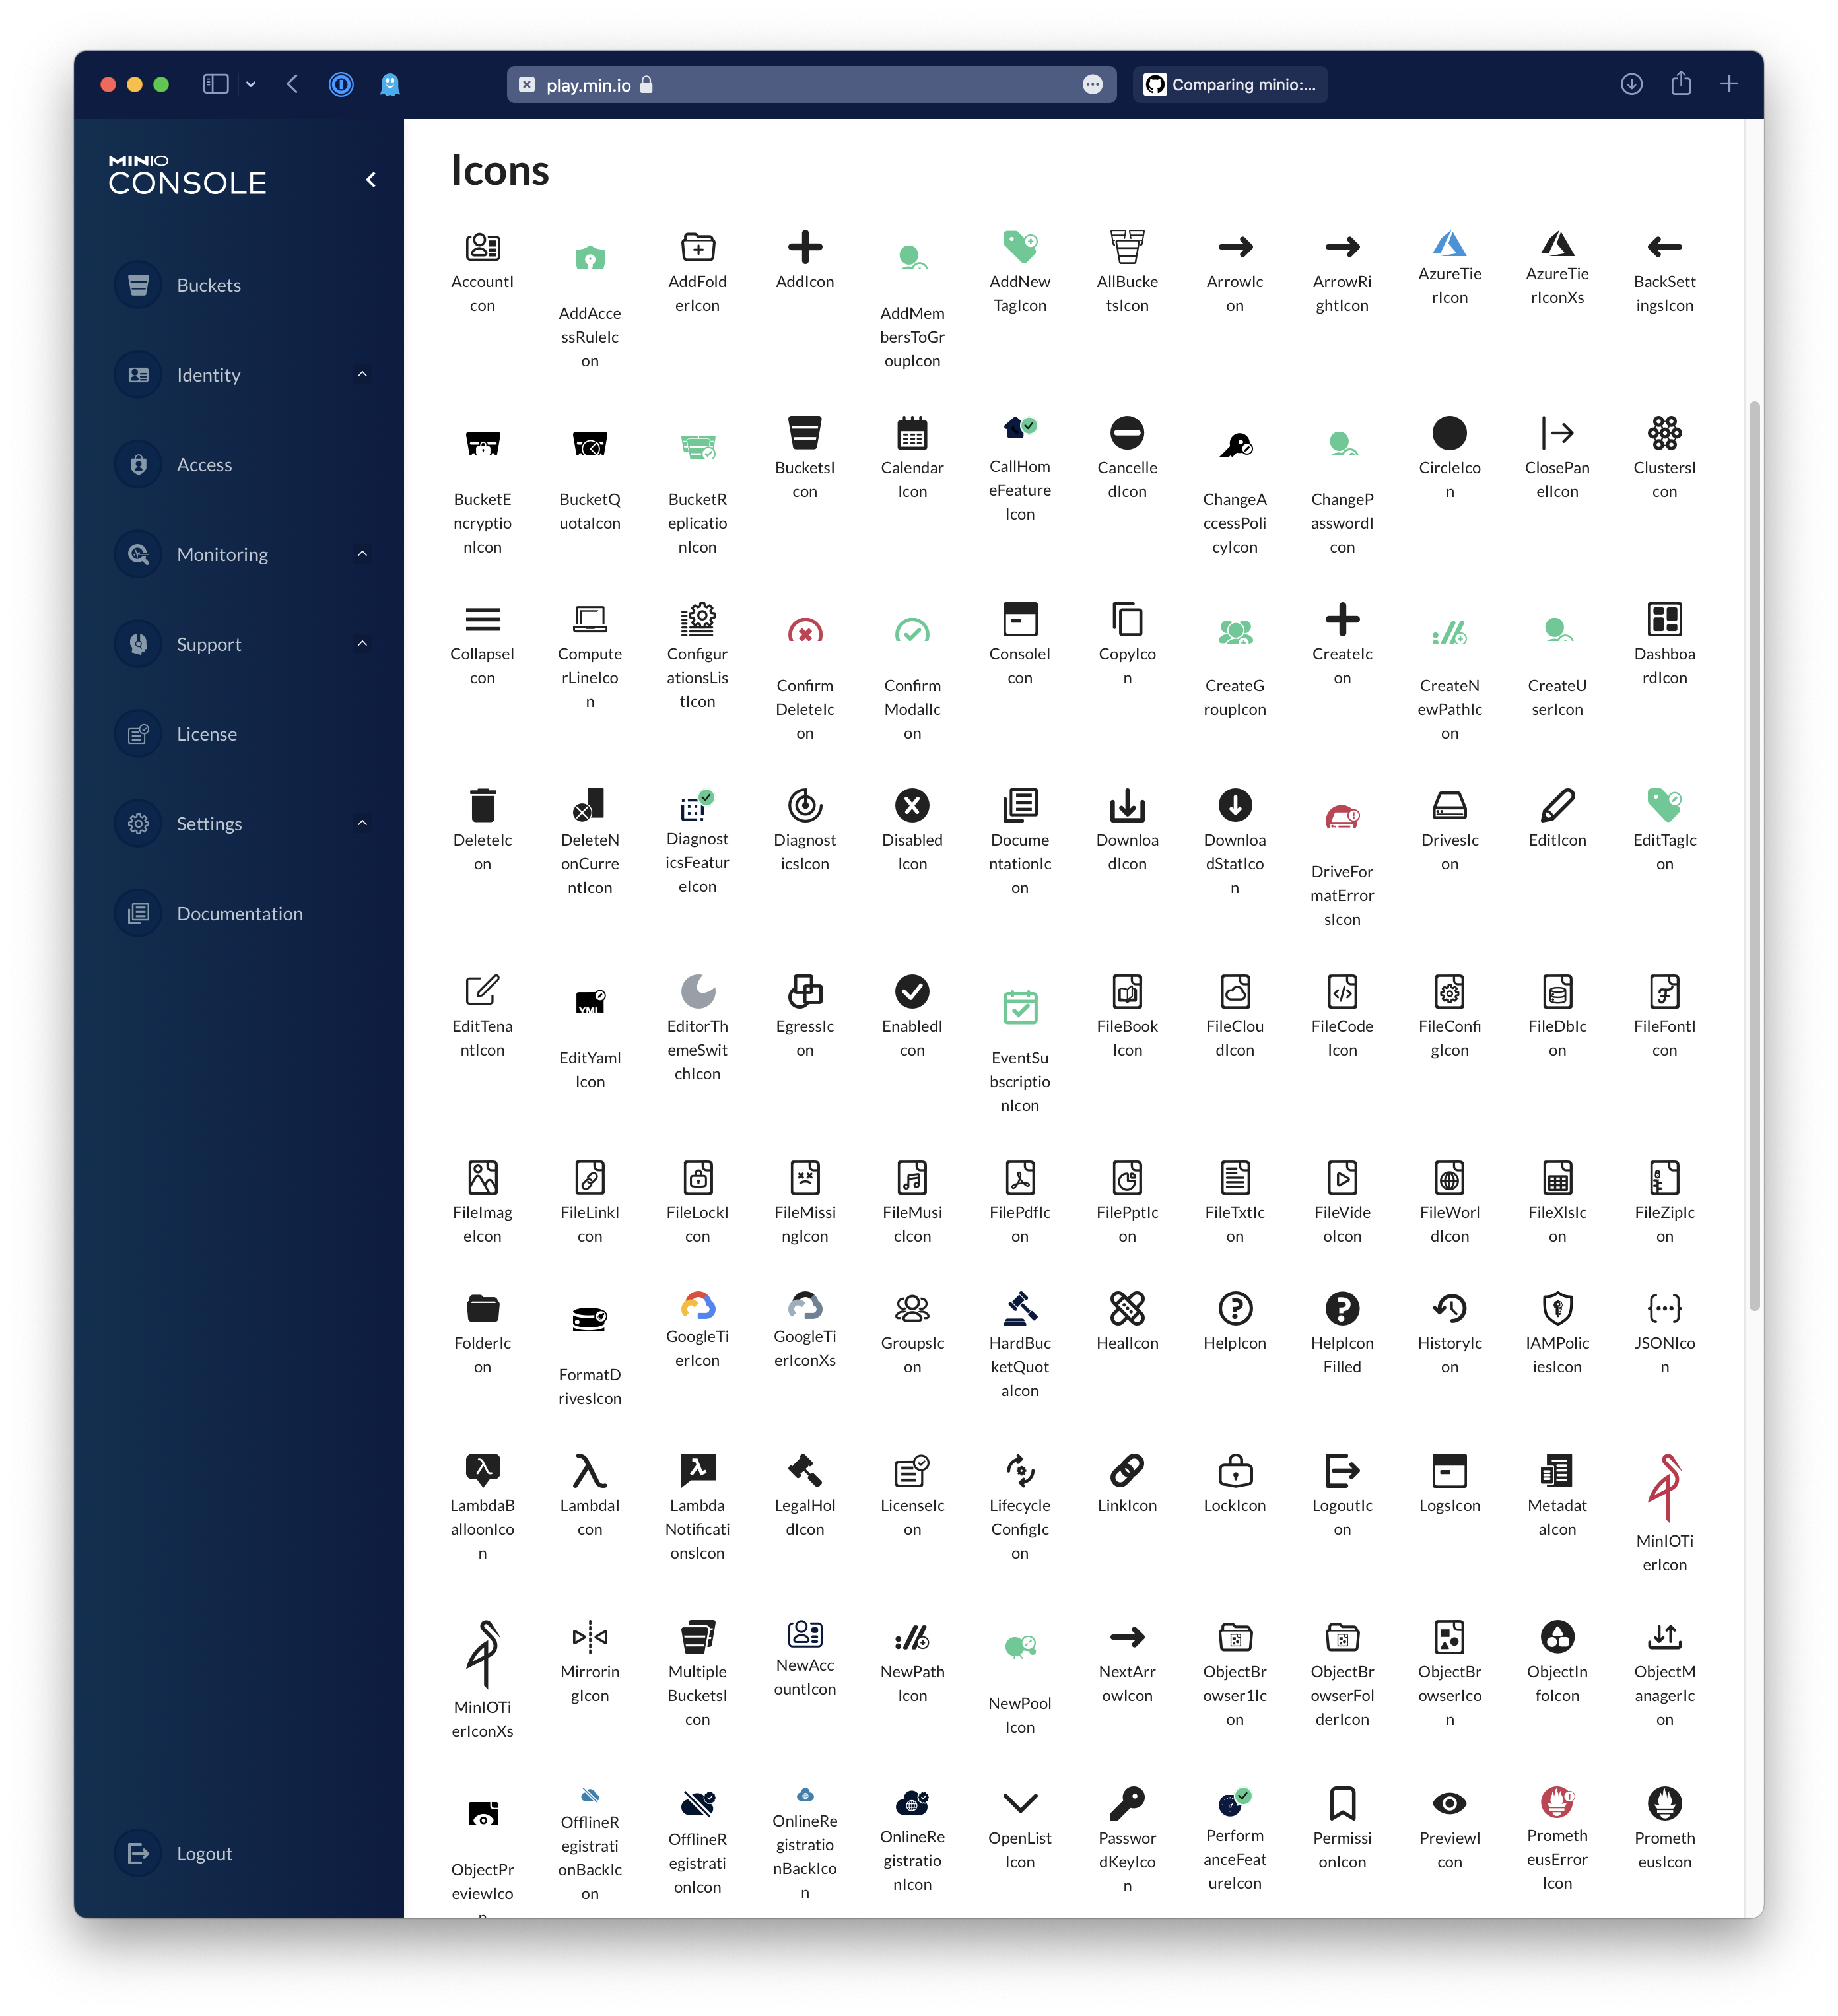Click the HardBucketQuota gavel icon

(1019, 1308)
